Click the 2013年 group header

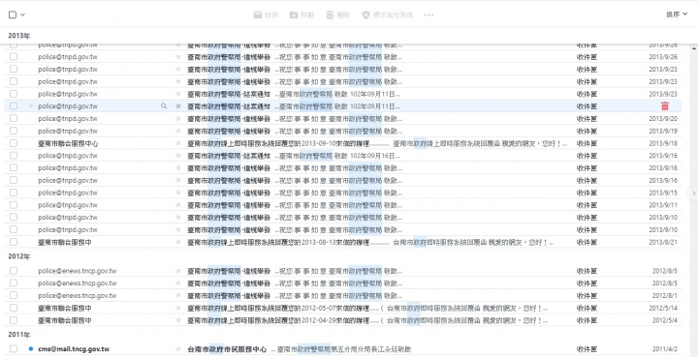coord(19,36)
